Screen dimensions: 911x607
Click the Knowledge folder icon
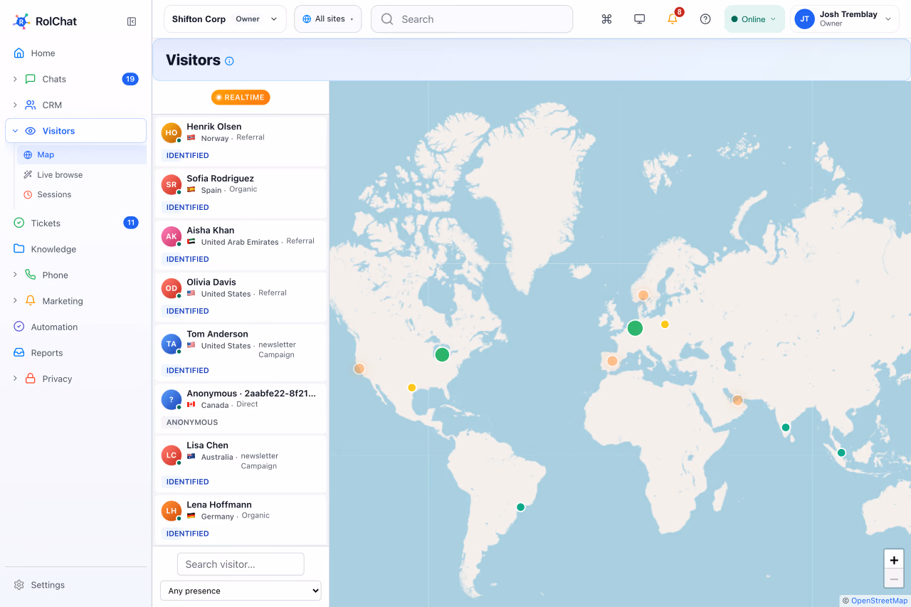coord(19,249)
